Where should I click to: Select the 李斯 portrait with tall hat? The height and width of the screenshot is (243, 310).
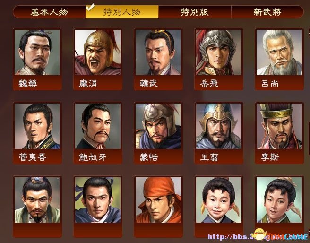(x=279, y=133)
